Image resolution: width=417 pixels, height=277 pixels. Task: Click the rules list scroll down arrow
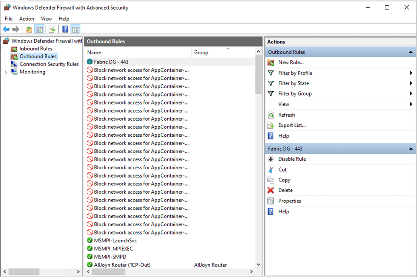[x=258, y=265]
